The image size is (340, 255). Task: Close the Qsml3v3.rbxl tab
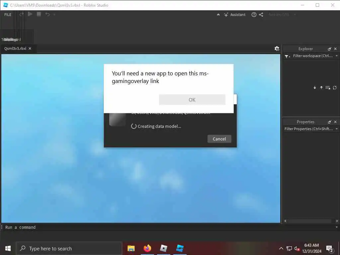pos(30,48)
